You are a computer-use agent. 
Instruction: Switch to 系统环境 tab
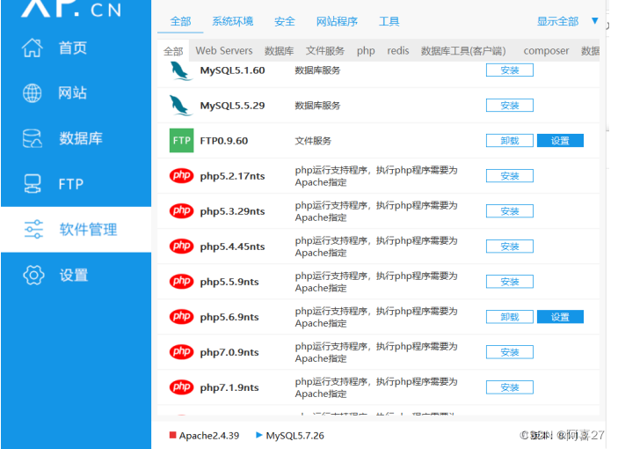(x=233, y=21)
